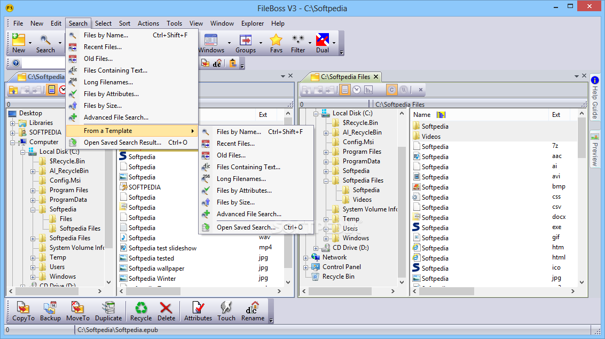Expand Libraries in the left tree

pos(12,123)
